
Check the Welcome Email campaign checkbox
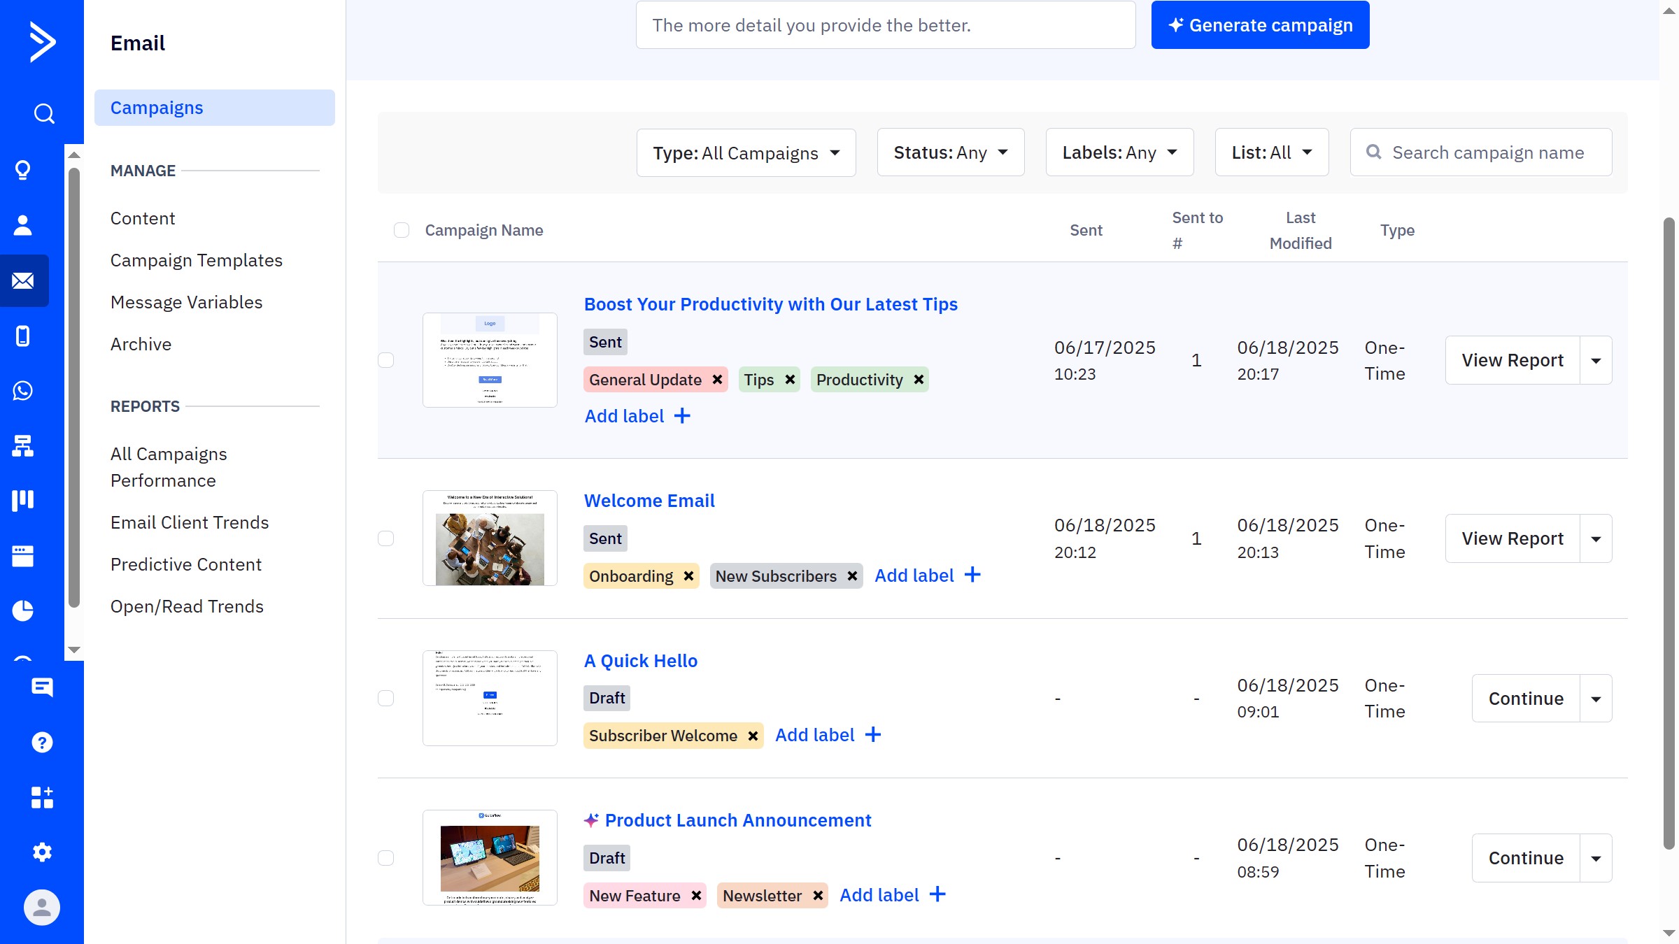[386, 538]
